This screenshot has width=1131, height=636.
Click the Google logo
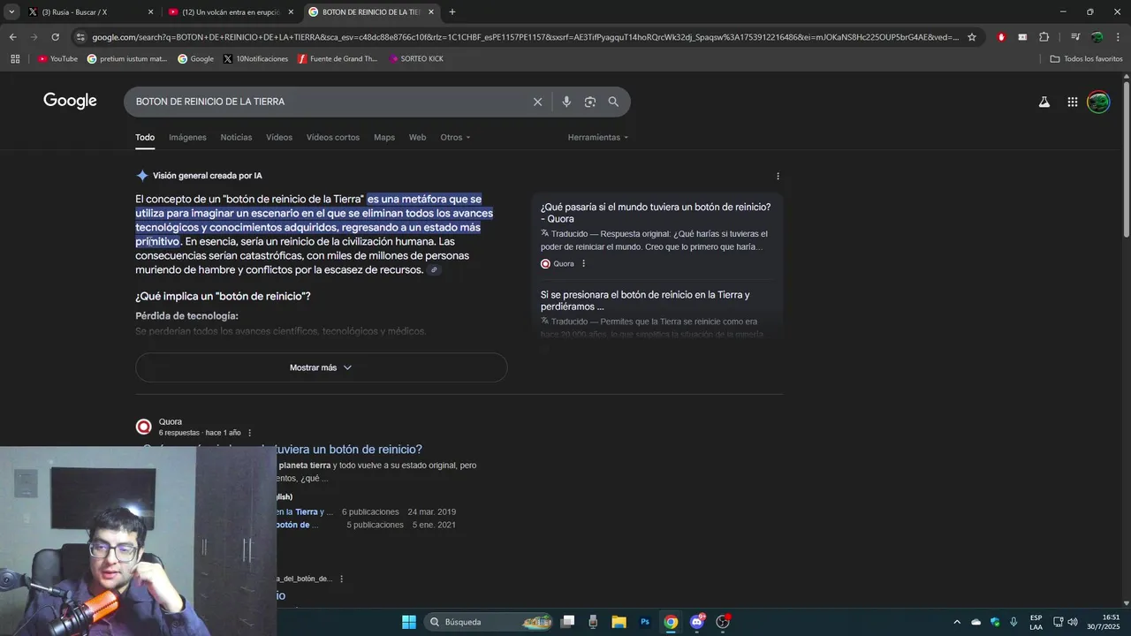point(70,101)
